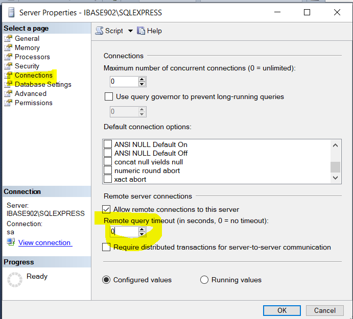Click the Script toolbar icon
The height and width of the screenshot is (319, 353).
tap(100, 31)
